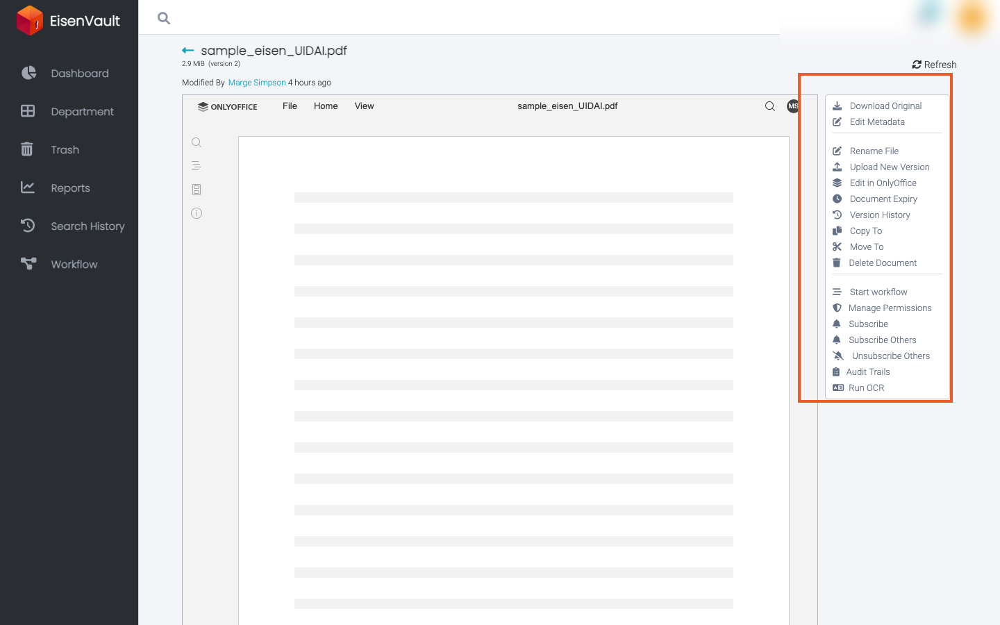Open the ONLYOFFICE File menu

290,106
